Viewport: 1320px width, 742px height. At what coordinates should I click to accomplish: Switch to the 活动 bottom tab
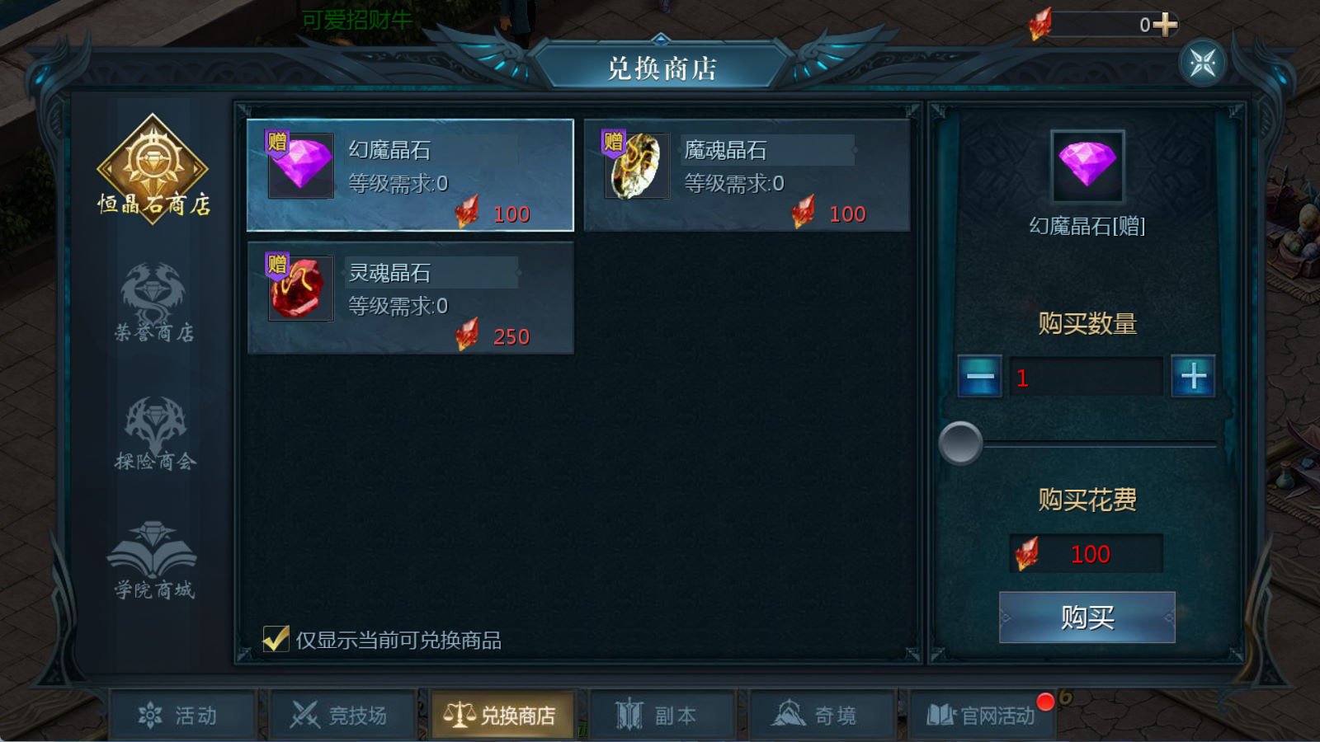pos(182,715)
